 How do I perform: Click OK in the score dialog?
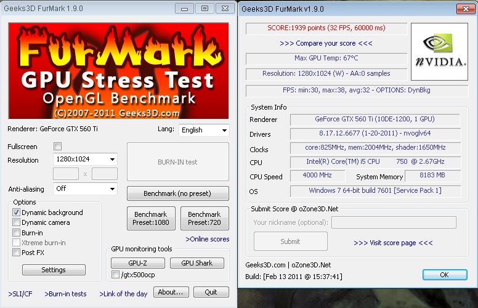click(x=445, y=275)
